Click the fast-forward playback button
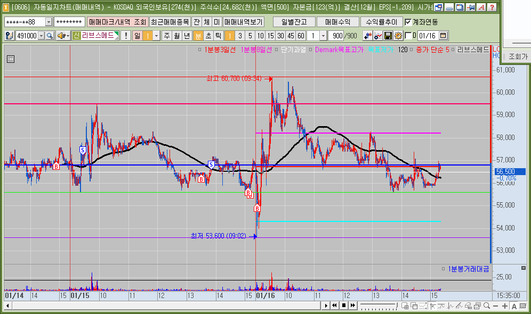Image resolution: width=531 pixels, height=314 pixels. click(x=353, y=305)
